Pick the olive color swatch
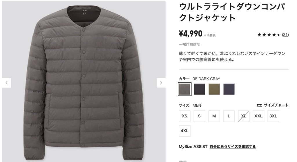The height and width of the screenshot is (162, 297). coord(214,89)
